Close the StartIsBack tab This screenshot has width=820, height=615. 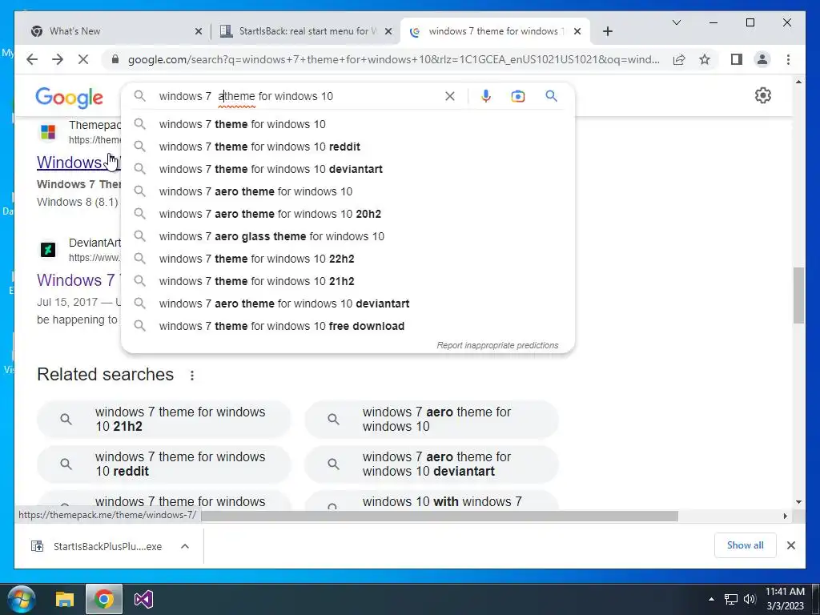(x=388, y=31)
